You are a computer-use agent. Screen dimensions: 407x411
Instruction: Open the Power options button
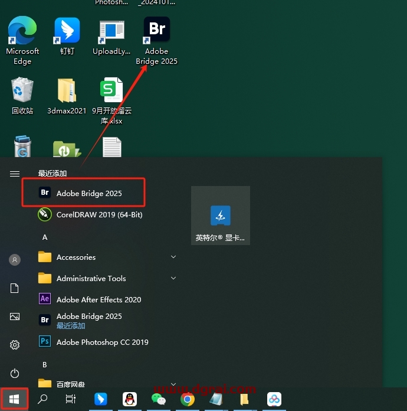(x=15, y=373)
